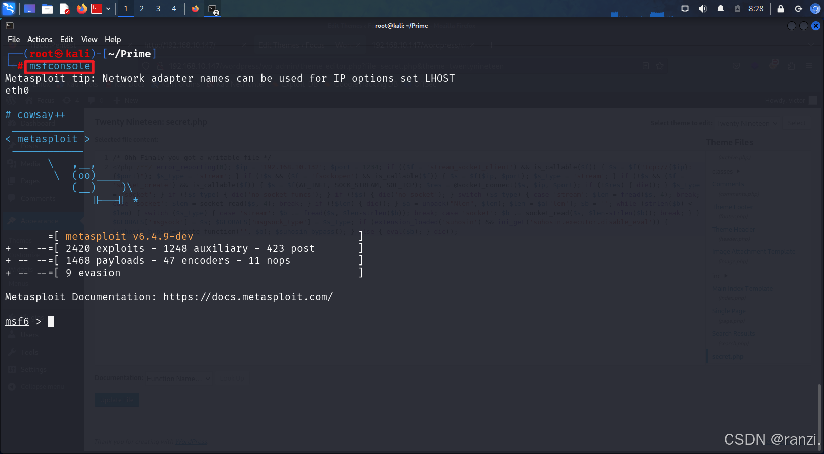The width and height of the screenshot is (824, 454).
Task: Open the Kali applications menu
Action: click(9, 8)
